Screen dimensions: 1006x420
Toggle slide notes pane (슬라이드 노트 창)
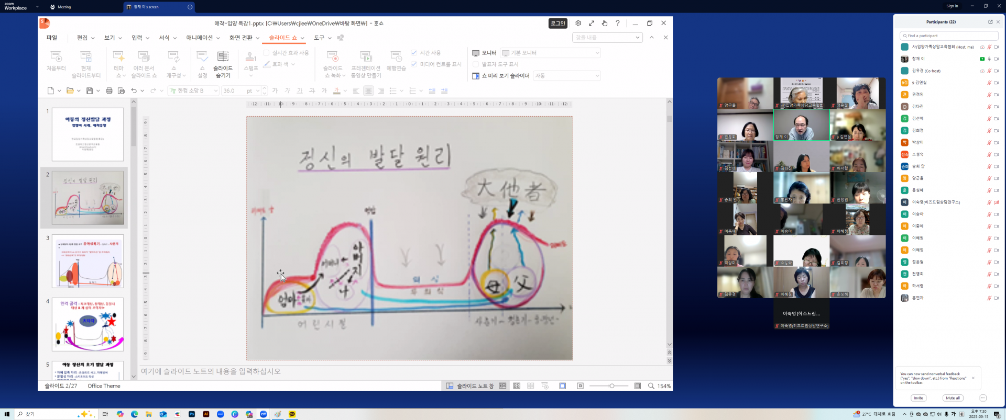click(470, 386)
